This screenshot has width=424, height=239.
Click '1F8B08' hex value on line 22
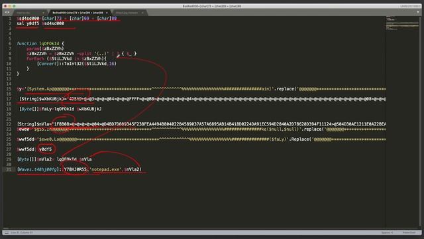coord(62,124)
